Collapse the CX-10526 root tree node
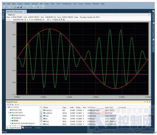 click(x=7, y=107)
